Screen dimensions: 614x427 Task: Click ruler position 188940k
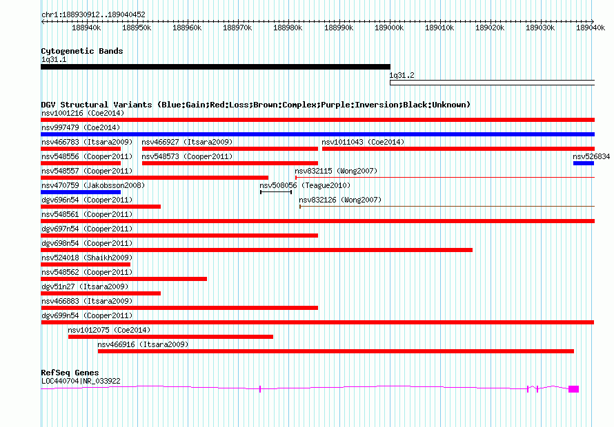(x=86, y=28)
